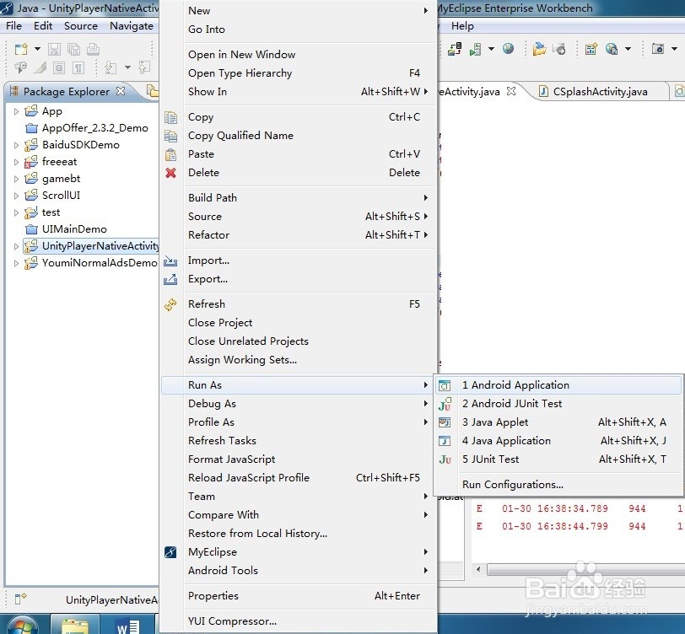Click Restore from Local History
Screen dimensions: 685x634
coord(299,534)
